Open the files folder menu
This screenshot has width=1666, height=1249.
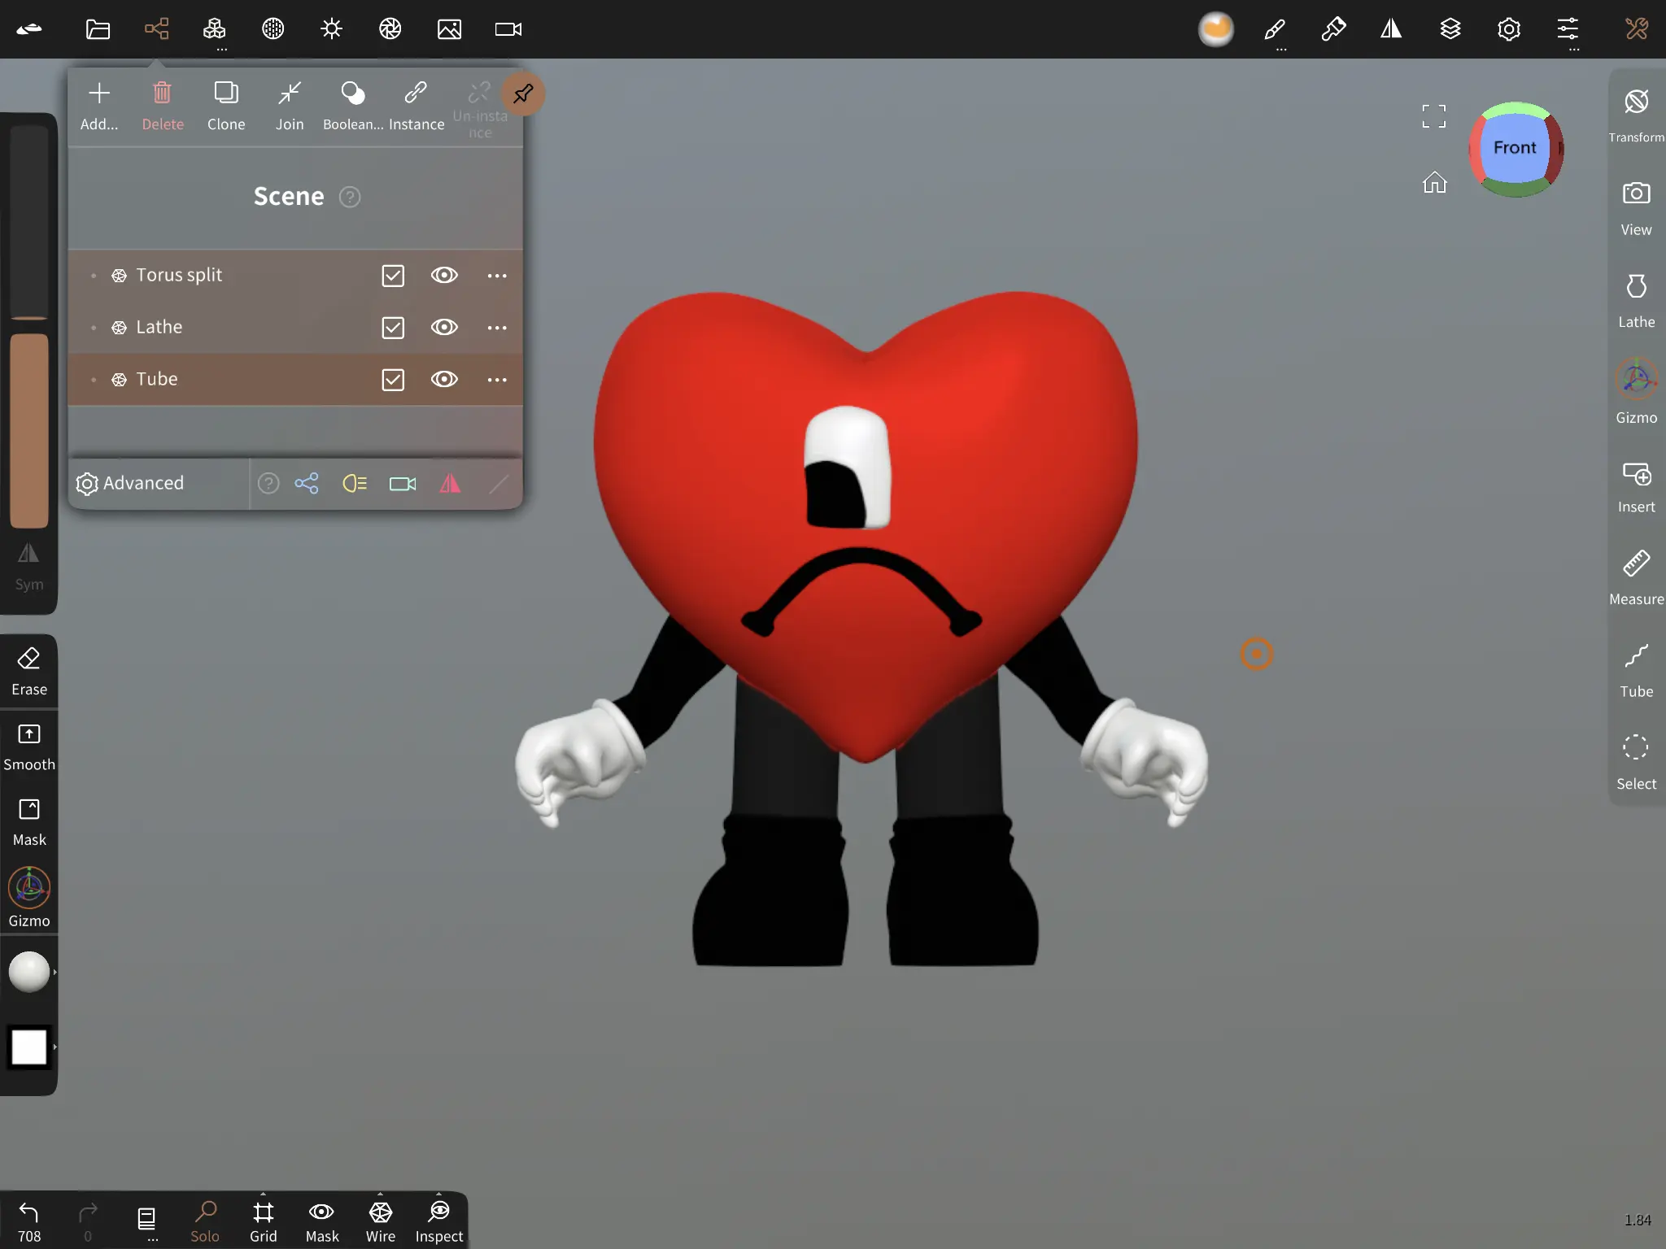[x=98, y=29]
